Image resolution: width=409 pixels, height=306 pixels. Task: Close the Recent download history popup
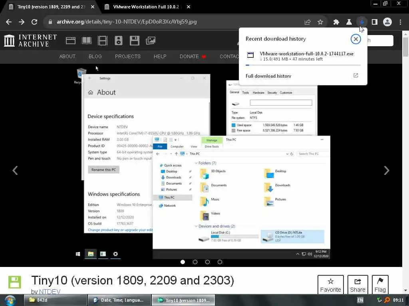(x=355, y=39)
